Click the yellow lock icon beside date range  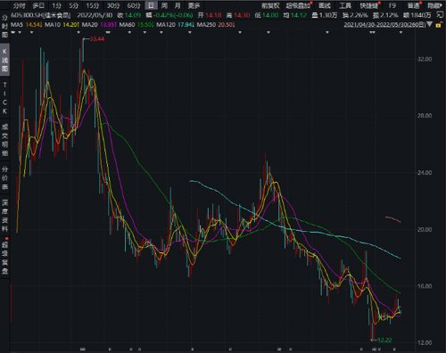click(x=438, y=25)
